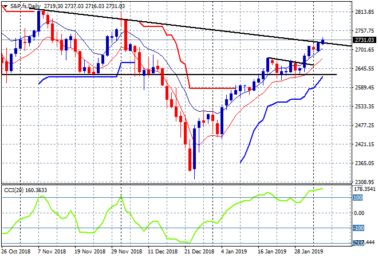This screenshot has height=258, width=378.
Task: Click the S&P.fs,Daily chart title
Action: click(25, 6)
